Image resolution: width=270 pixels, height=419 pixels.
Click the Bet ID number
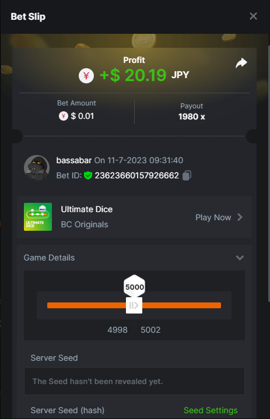137,175
